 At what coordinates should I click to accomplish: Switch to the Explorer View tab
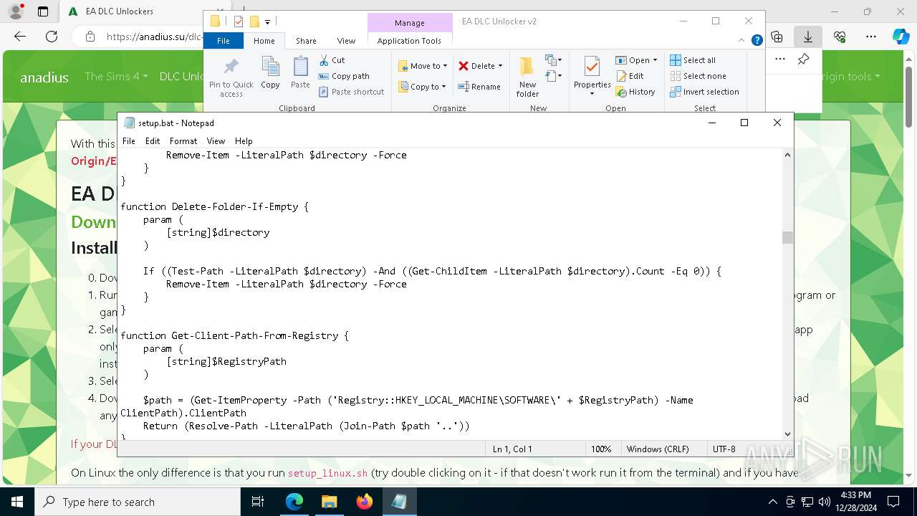click(346, 41)
